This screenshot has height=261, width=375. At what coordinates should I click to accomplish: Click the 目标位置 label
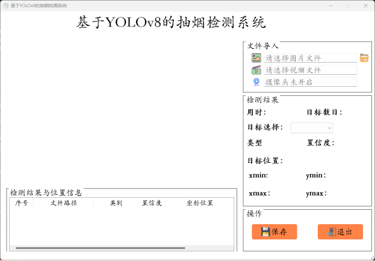(x=265, y=161)
